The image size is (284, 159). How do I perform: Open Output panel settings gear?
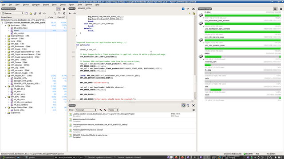click(x=193, y=110)
